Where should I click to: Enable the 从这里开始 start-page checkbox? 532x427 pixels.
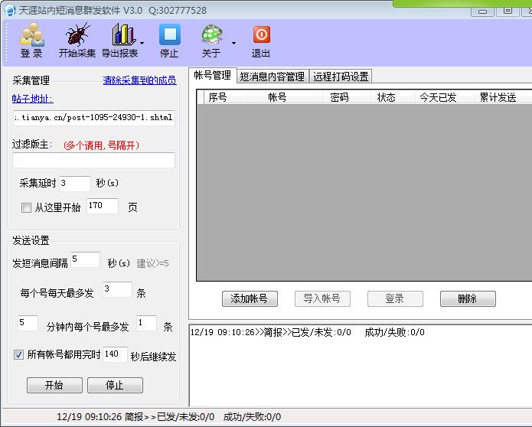27,207
